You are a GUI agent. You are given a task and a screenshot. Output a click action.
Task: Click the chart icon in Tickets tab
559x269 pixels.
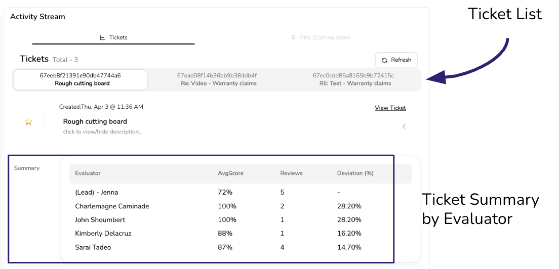tap(102, 37)
